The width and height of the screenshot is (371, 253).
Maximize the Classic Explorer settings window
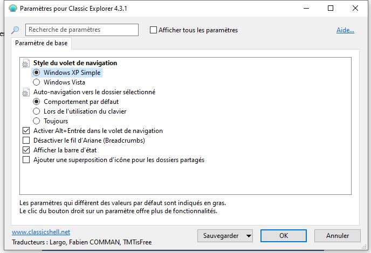click(331, 8)
